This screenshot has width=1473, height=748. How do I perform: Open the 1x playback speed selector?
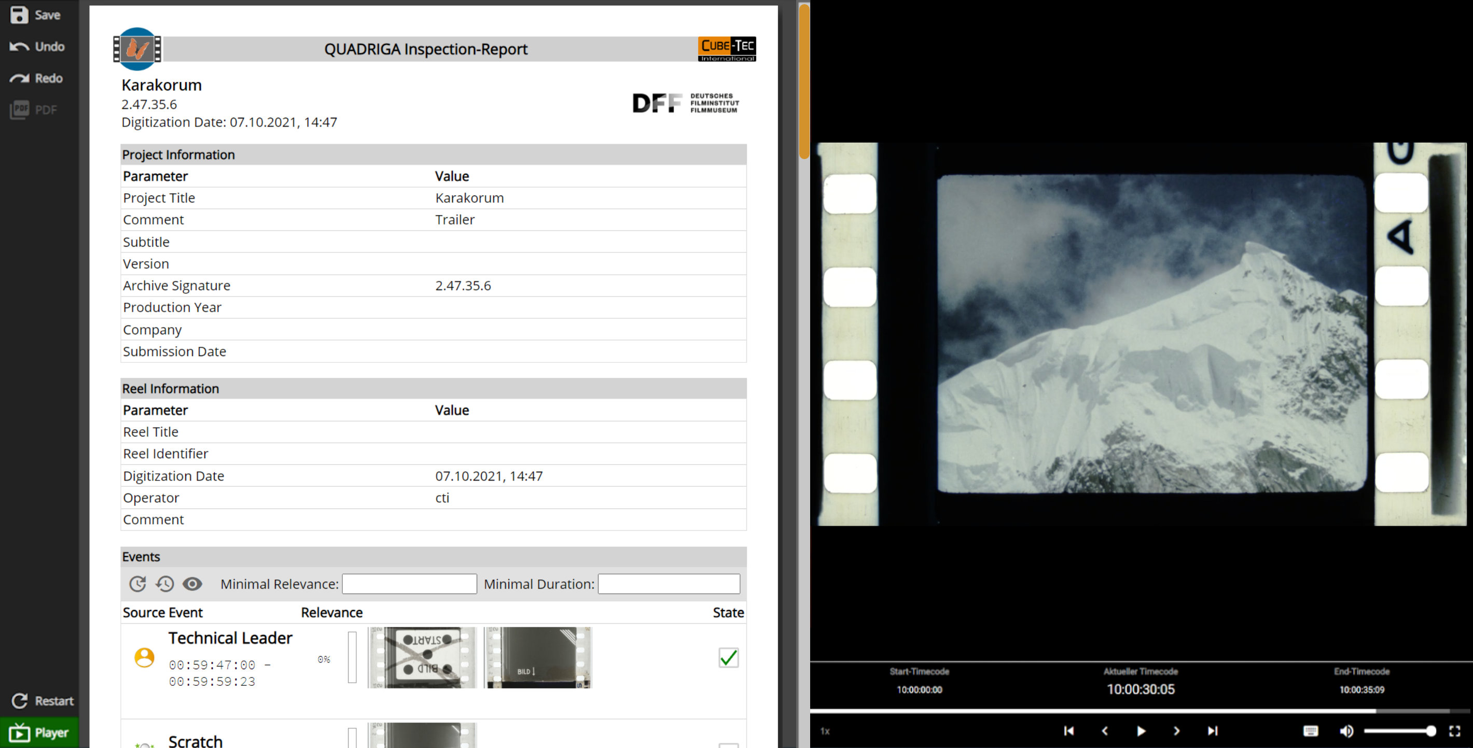coord(825,731)
